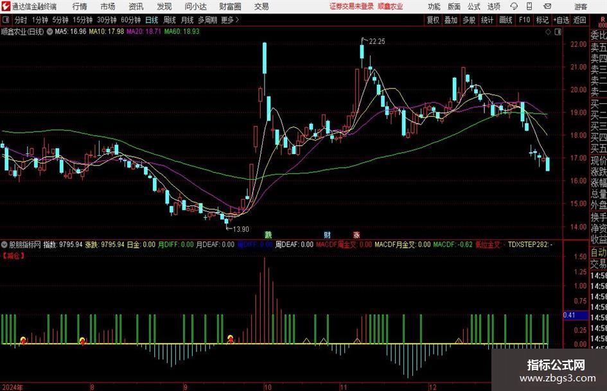The height and width of the screenshot is (391, 607).
Task: Click the MA5: 16.96 label
Action: pyautogui.click(x=71, y=31)
